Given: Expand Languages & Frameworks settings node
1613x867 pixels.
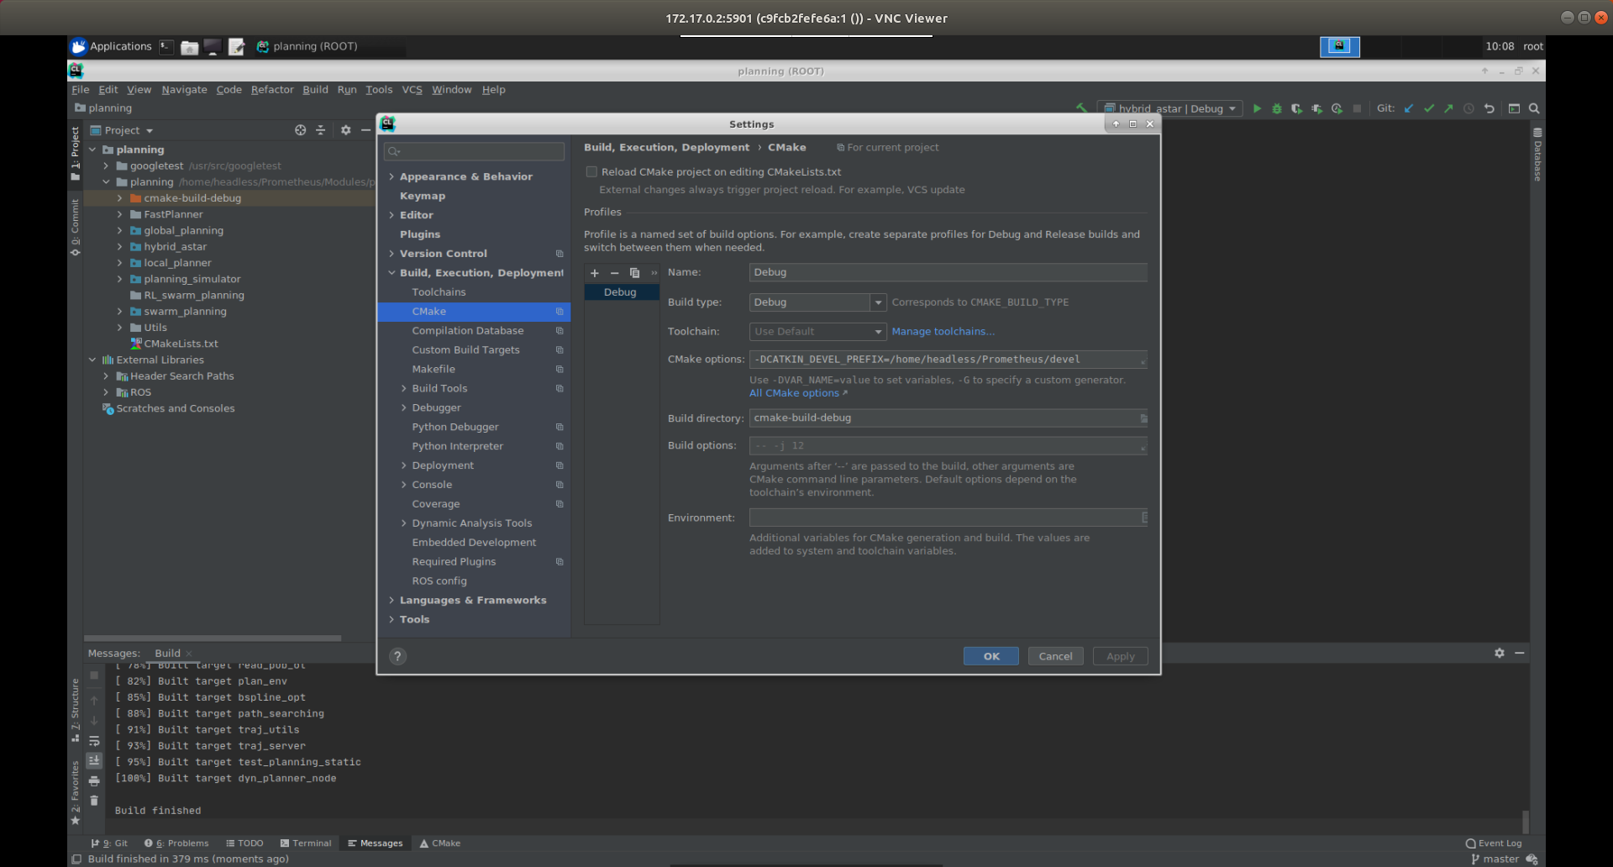Looking at the screenshot, I should 391,600.
